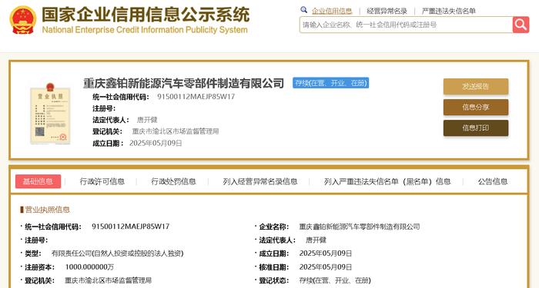Open the 行政许可信息 tab
The width and height of the screenshot is (539, 288).
tap(102, 181)
